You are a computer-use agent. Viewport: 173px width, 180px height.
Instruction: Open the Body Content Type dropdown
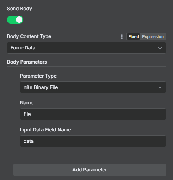86,48
